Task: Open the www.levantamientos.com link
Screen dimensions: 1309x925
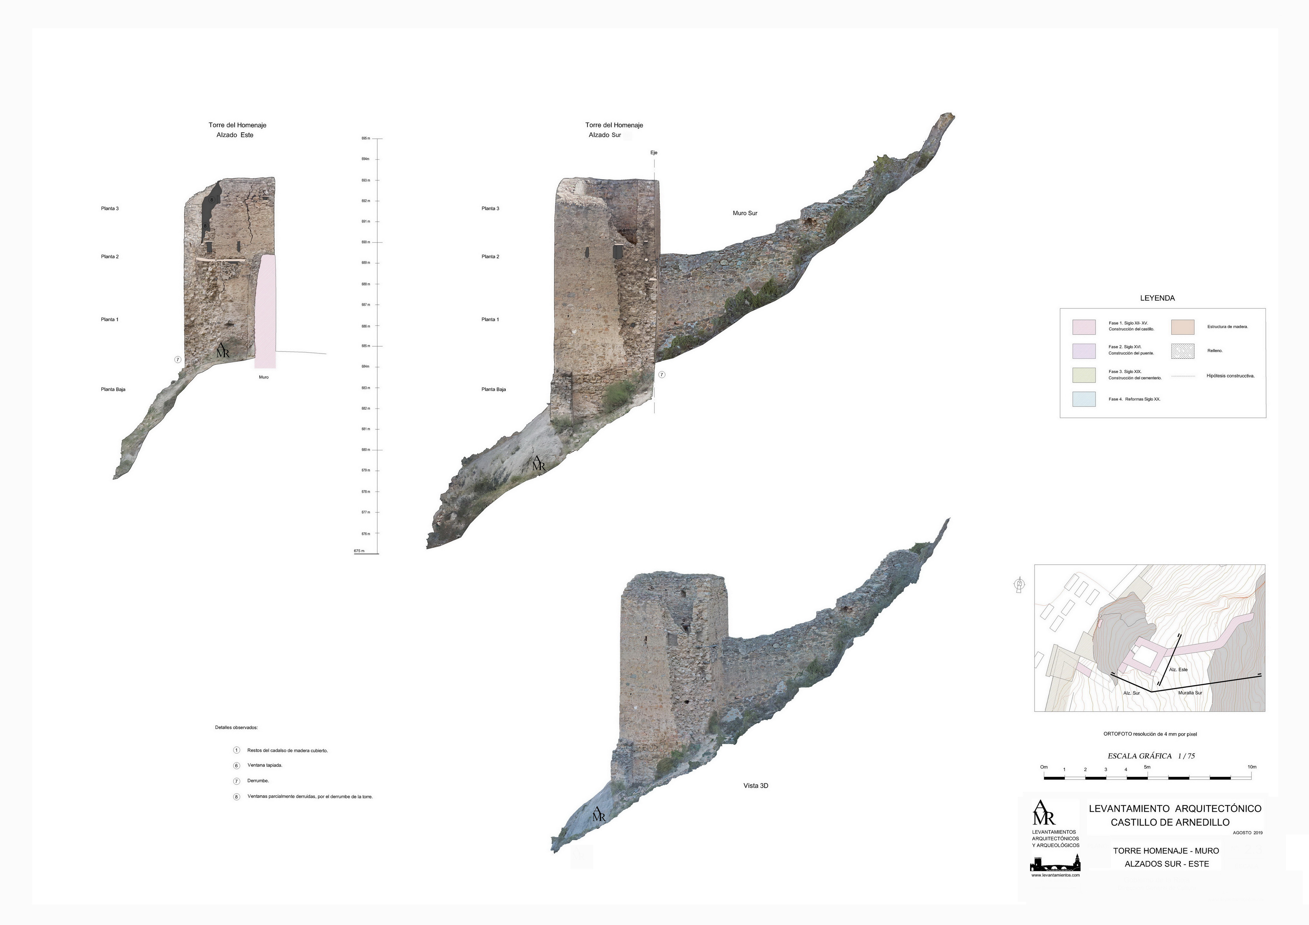Action: point(1055,875)
